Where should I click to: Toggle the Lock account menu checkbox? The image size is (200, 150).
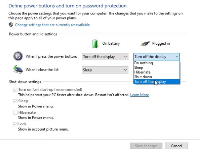tap(15, 124)
